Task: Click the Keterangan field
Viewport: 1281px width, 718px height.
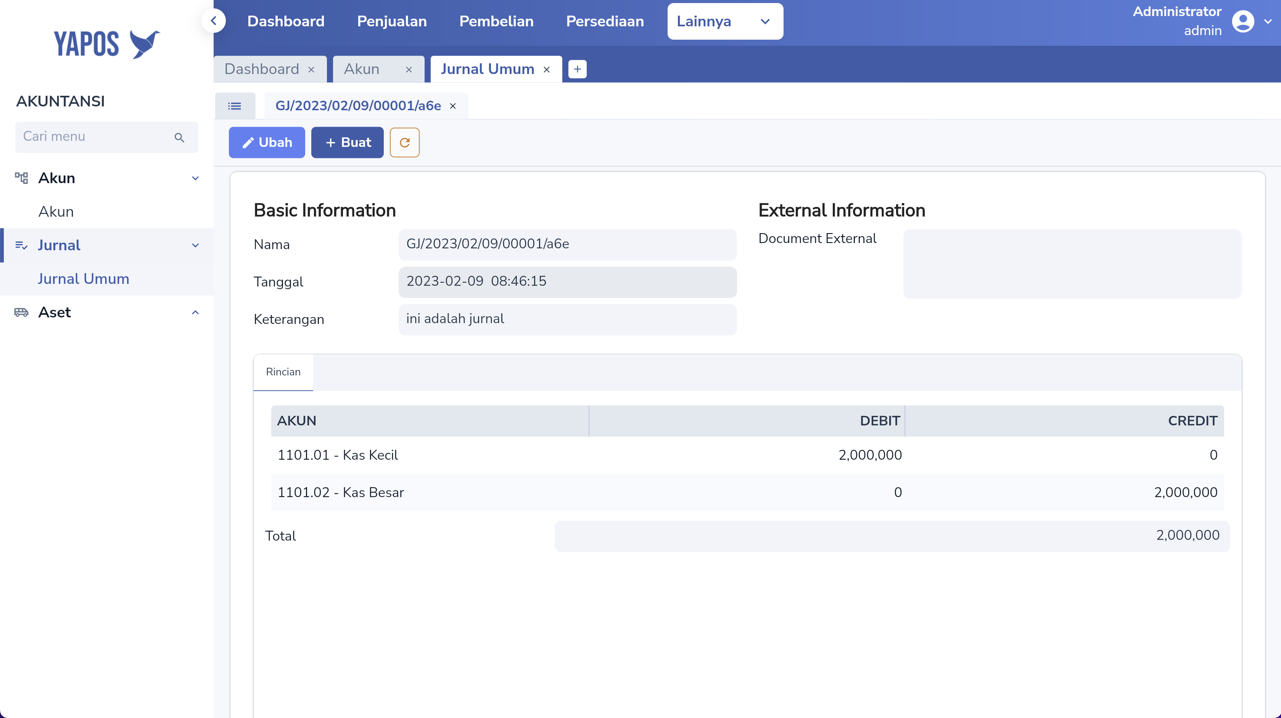Action: 567,319
